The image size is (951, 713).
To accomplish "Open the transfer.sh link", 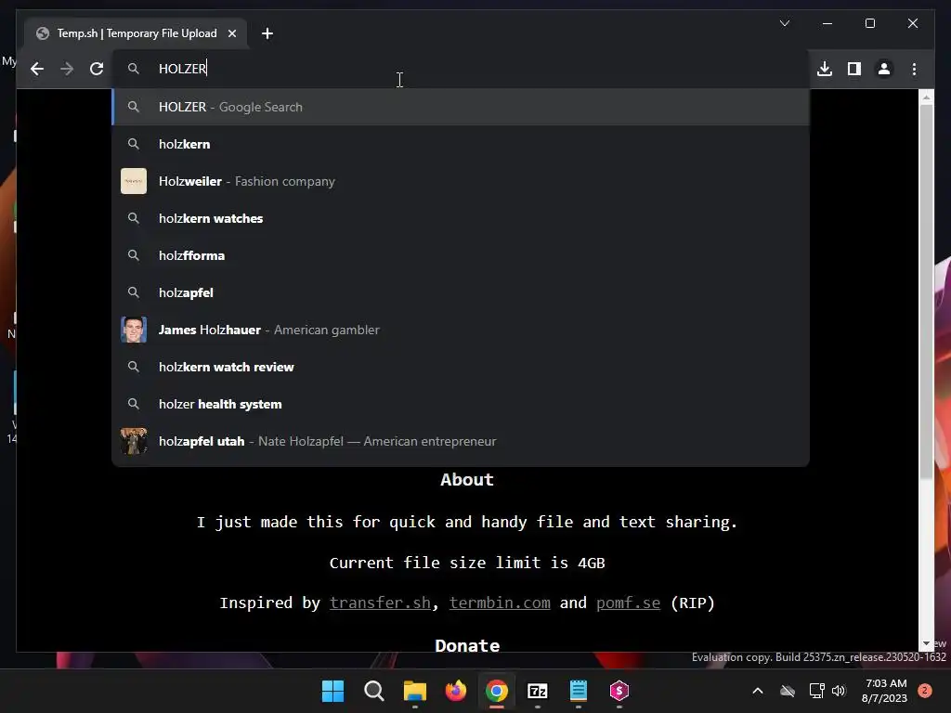I will pyautogui.click(x=380, y=603).
